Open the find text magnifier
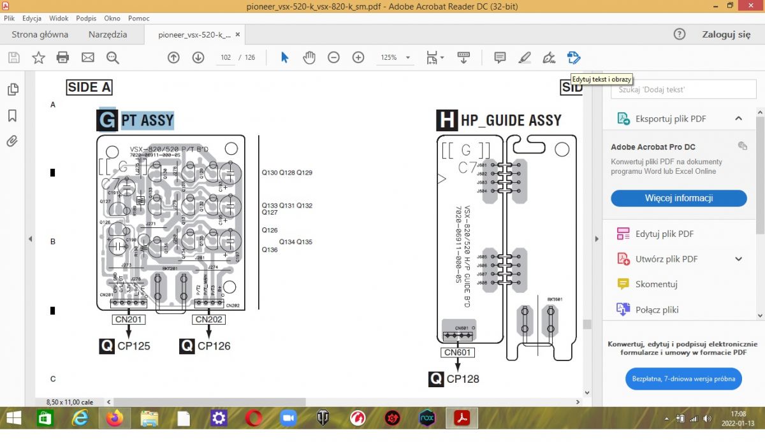This screenshot has width=765, height=442. (113, 58)
